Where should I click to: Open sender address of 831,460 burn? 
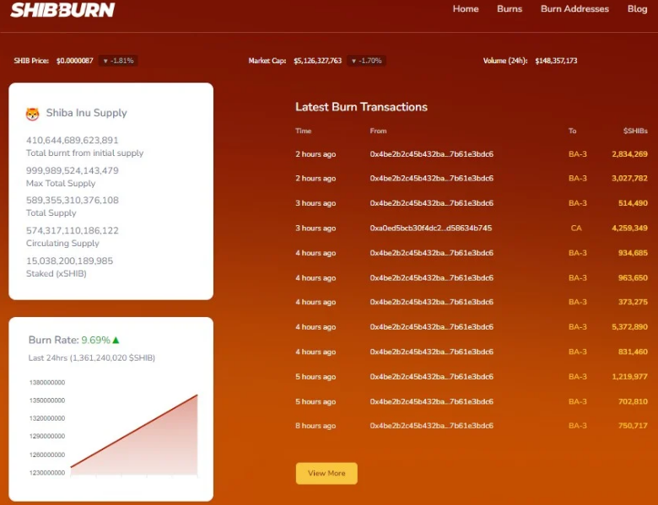431,352
